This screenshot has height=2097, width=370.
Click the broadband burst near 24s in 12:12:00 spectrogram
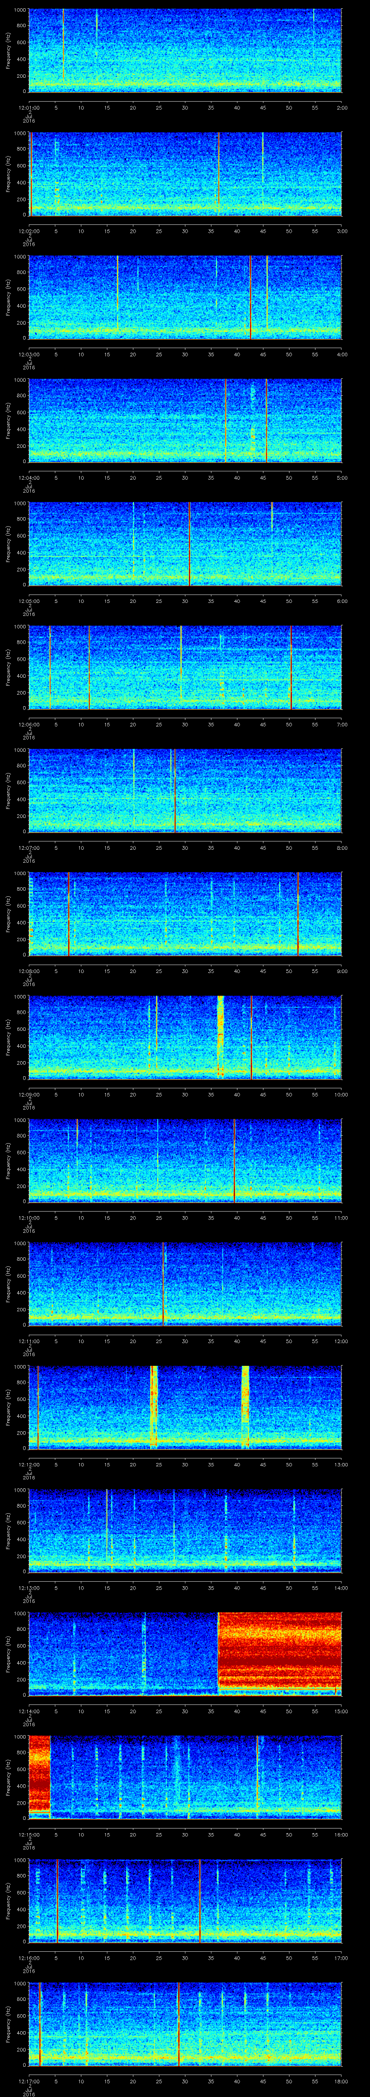(x=154, y=1406)
